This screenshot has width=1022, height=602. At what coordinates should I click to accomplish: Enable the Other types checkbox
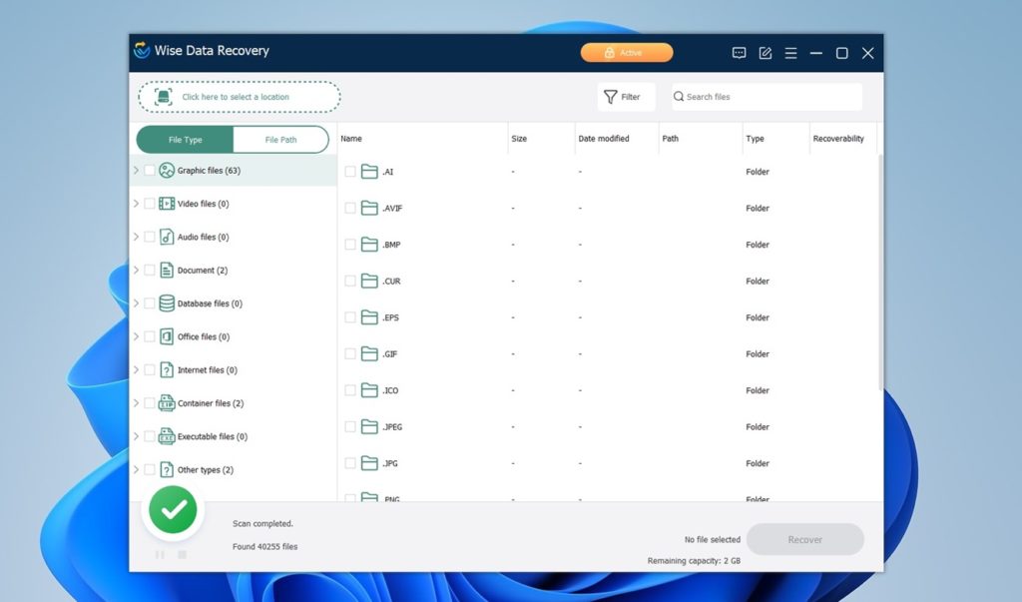(x=150, y=470)
